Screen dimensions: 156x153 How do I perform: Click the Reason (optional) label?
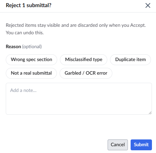coord(24,46)
